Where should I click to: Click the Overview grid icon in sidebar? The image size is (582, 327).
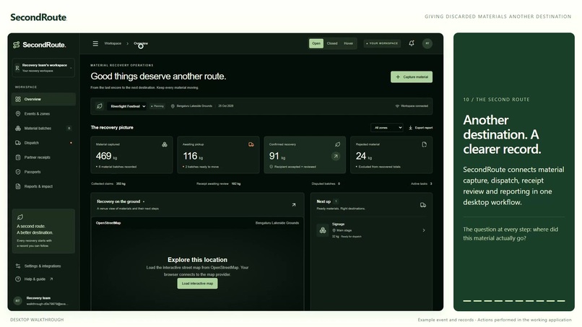(18, 99)
